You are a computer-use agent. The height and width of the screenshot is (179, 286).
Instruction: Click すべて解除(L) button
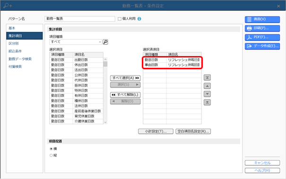[x=125, y=95]
